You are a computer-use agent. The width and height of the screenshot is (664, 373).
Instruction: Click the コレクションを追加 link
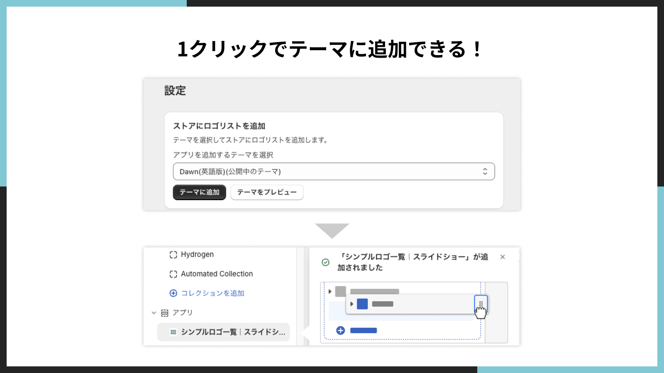pos(212,293)
